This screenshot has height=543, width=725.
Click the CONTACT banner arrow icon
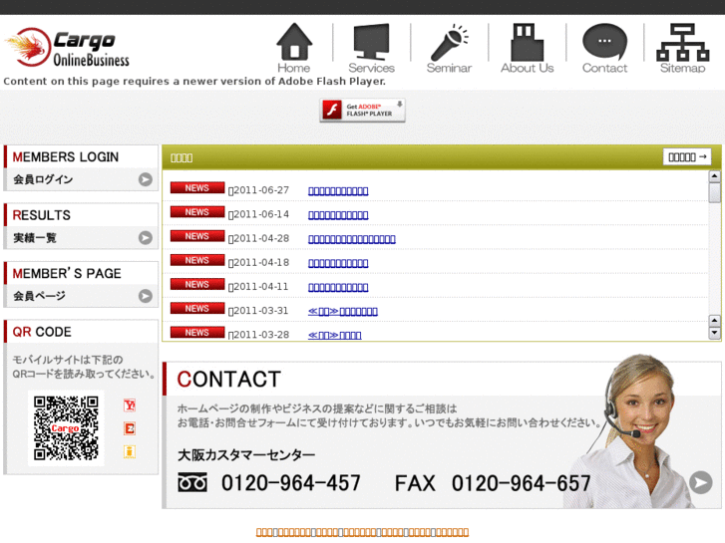tap(700, 483)
